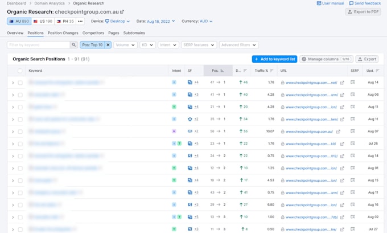Switch to the Position Changes tab
Viewport: 387px width, 233px height.
click(x=63, y=33)
